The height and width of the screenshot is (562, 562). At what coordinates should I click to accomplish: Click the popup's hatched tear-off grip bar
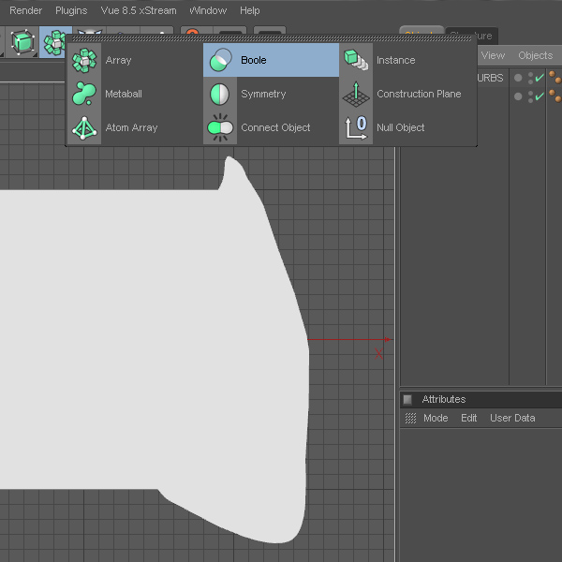click(x=272, y=38)
